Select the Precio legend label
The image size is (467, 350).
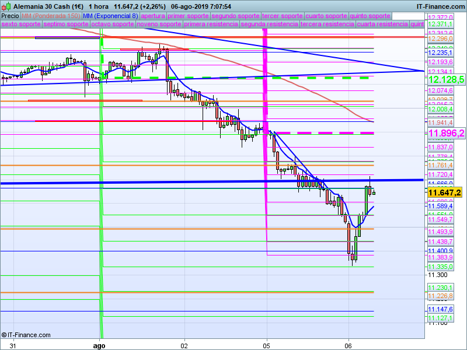[10, 16]
